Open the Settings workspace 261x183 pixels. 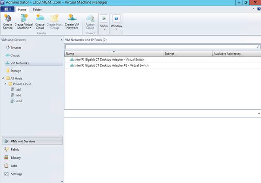(16, 174)
